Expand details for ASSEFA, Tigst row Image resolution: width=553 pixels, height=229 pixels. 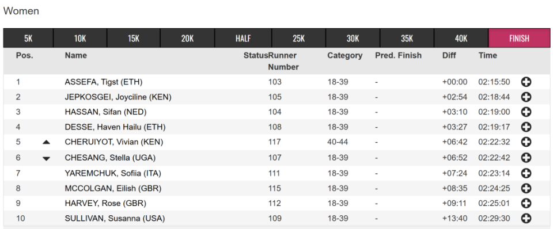pyautogui.click(x=526, y=82)
